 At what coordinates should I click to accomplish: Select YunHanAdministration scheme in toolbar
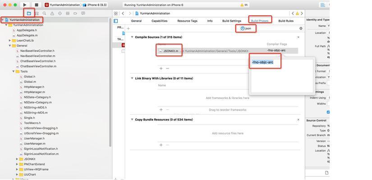point(63,5)
